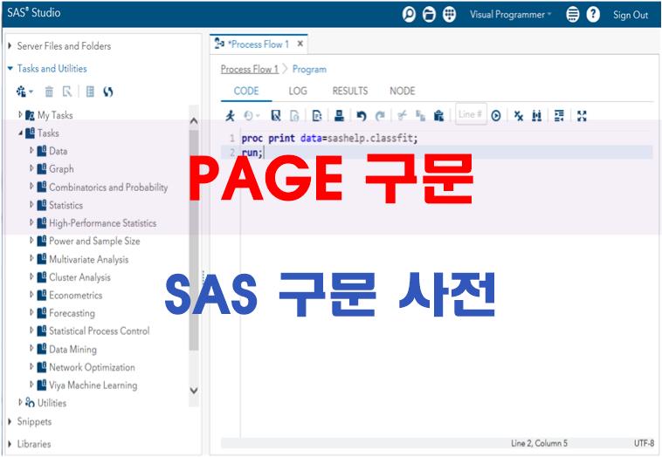Click the cut (scissors) icon
Image resolution: width=662 pixels, height=457 pixels.
(x=403, y=115)
